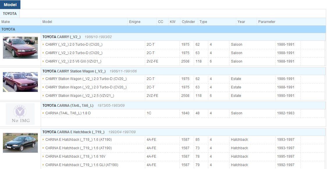Screen dimensions: 327x169
Task: Click the CC column header
Action: [161, 22]
